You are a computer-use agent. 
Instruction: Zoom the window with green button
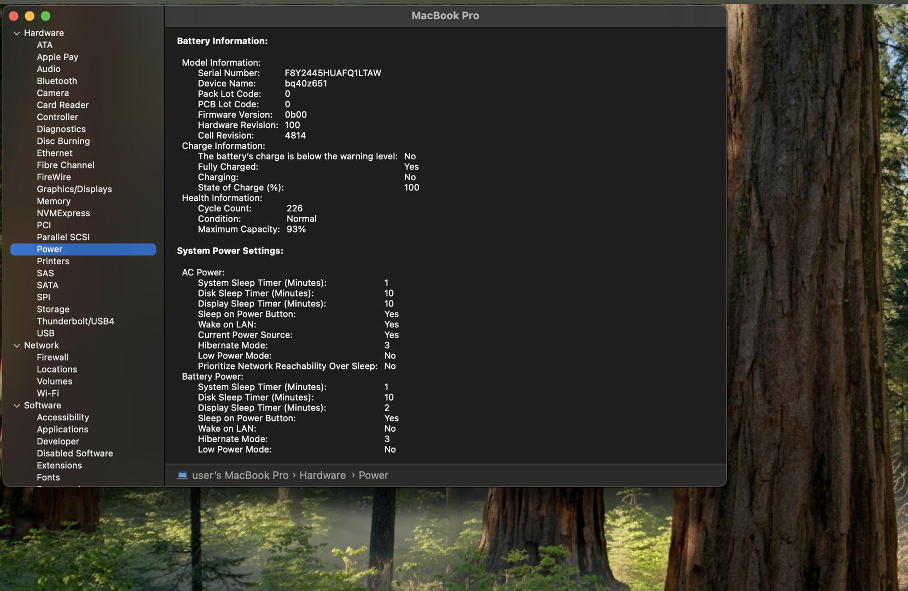(x=46, y=16)
